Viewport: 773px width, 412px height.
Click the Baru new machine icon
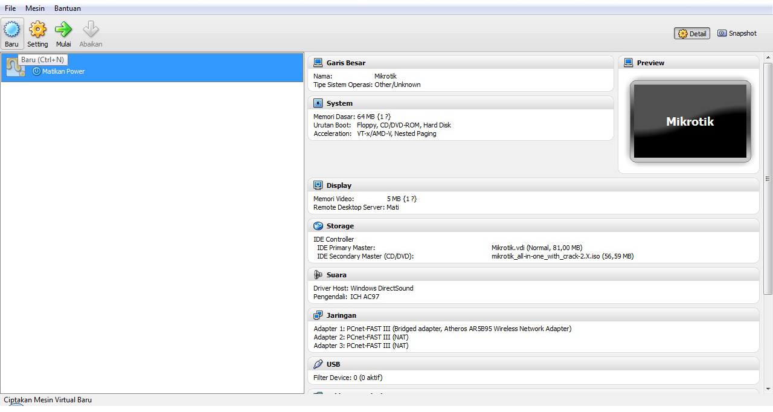point(12,29)
